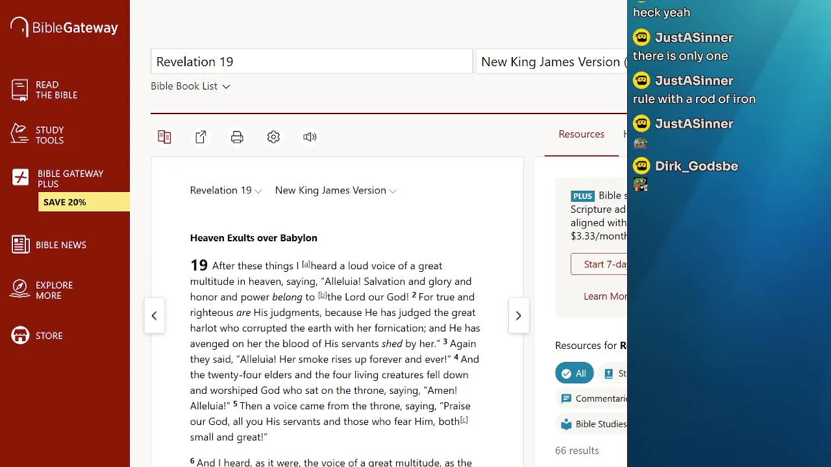Expand the Bible Book List
Screen dimensions: 831x467
(x=190, y=86)
